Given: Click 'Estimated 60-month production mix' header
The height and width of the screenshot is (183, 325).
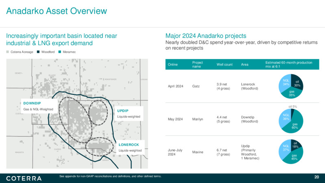Looking at the screenshot, I should coord(289,65).
